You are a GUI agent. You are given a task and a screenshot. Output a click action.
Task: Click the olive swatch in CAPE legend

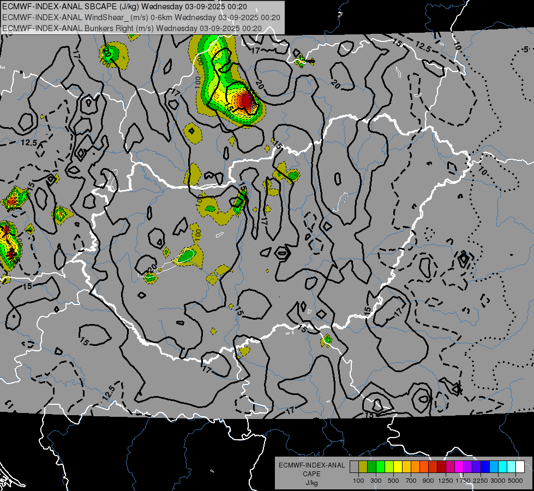(x=363, y=467)
